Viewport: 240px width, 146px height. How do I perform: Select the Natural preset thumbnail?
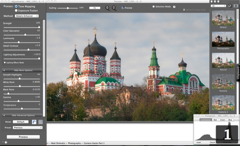pos(223,61)
